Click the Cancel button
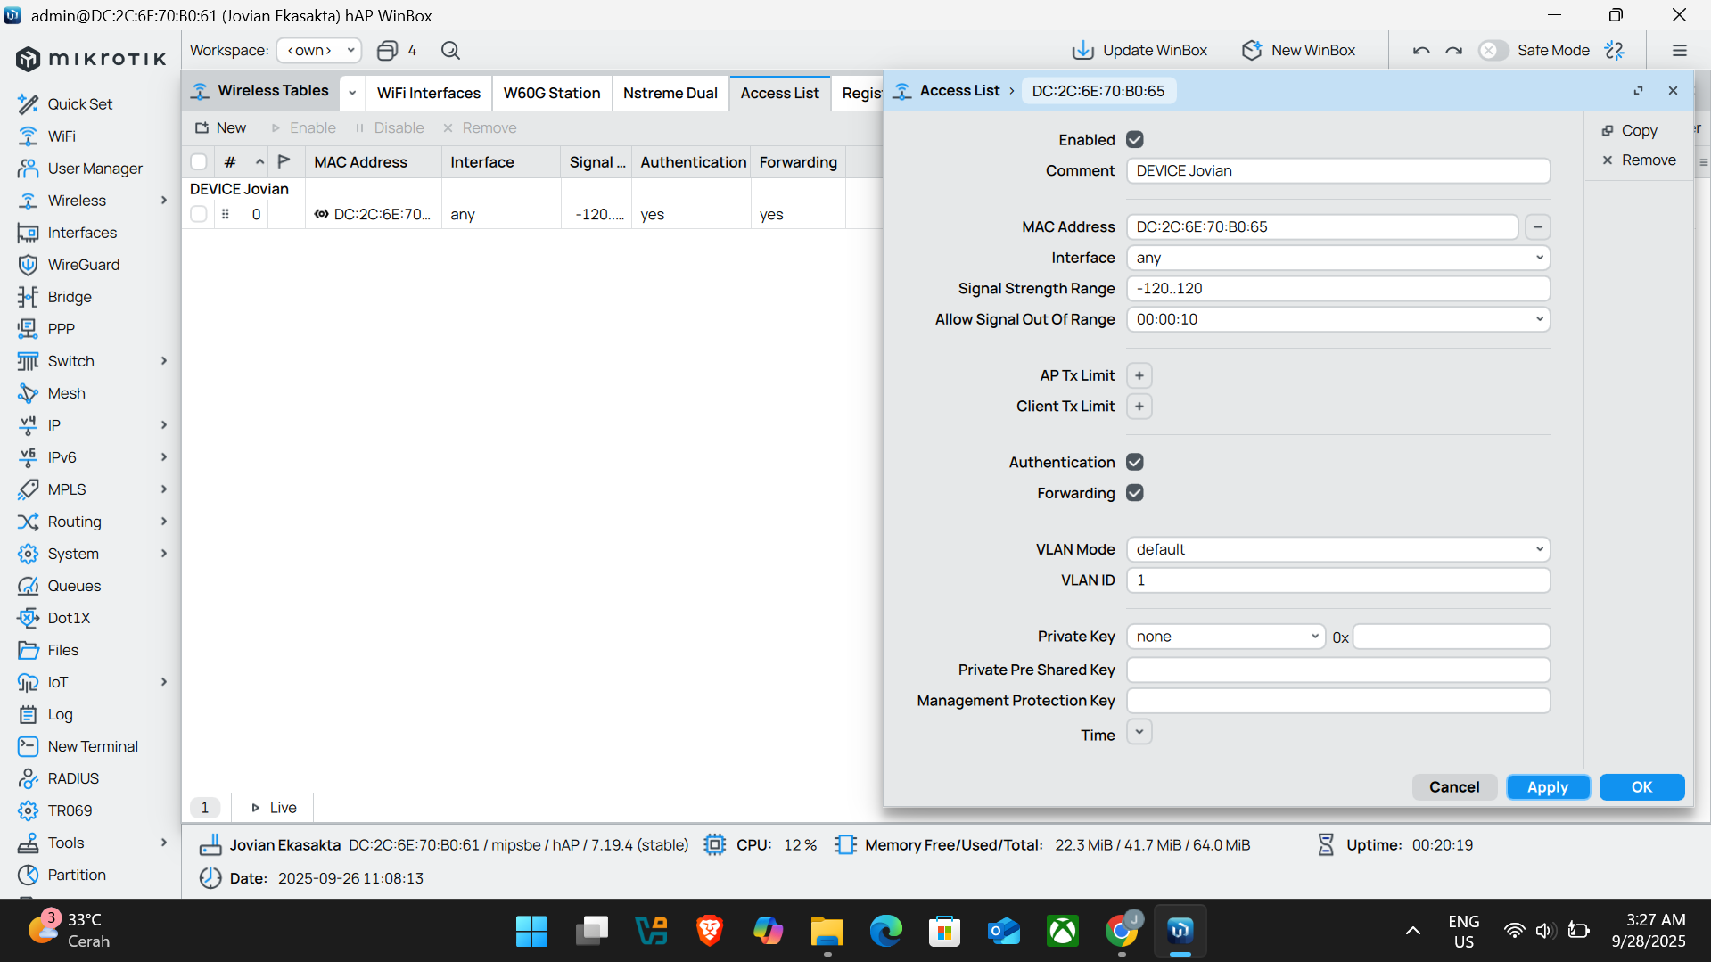The width and height of the screenshot is (1711, 962). pos(1454,787)
